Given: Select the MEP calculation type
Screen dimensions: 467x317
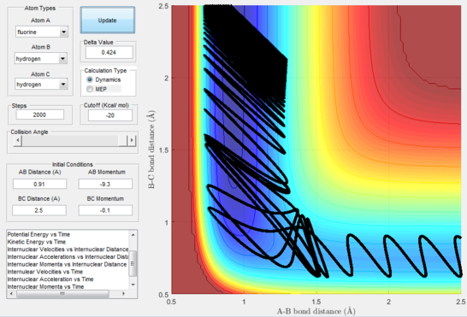Looking at the screenshot, I should point(90,89).
